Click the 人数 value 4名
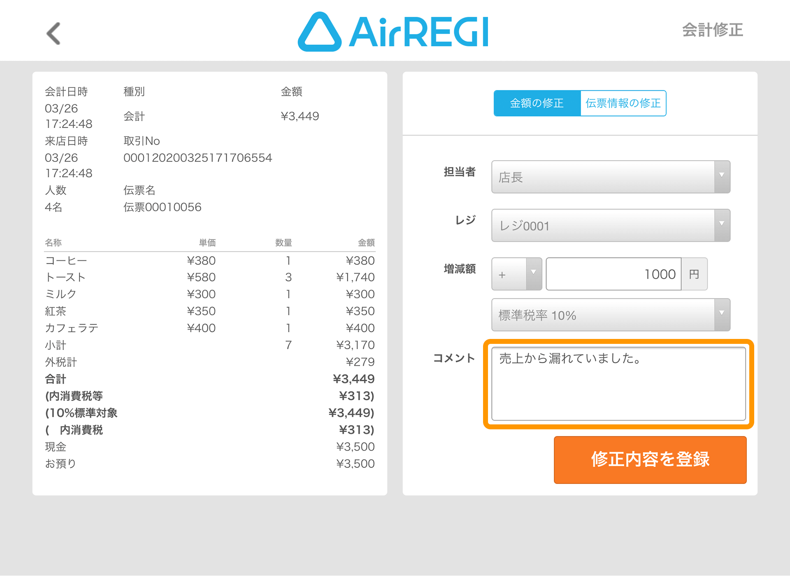The height and width of the screenshot is (576, 790). point(53,207)
